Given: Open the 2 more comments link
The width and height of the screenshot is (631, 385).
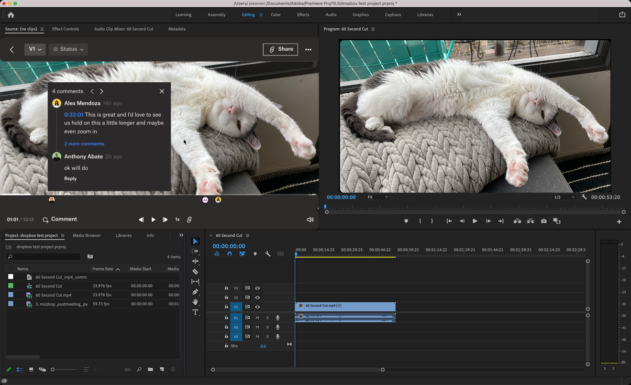Looking at the screenshot, I should coord(84,143).
